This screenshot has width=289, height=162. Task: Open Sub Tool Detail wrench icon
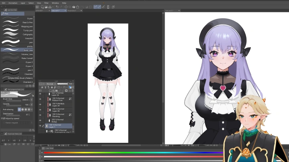click(33, 130)
